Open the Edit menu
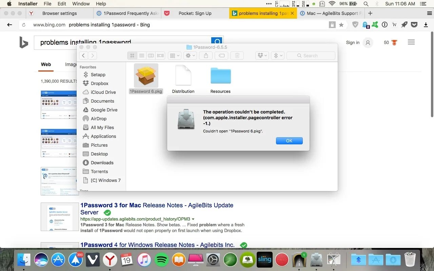The height and width of the screenshot is (271, 434). tap(62, 4)
